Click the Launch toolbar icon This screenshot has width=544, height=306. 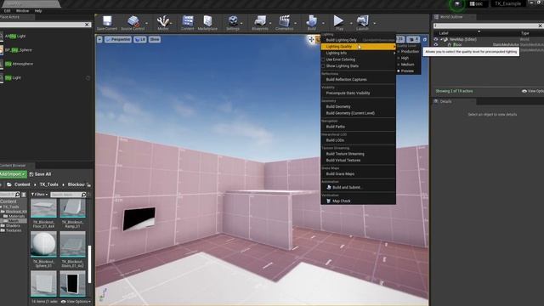pos(363,21)
